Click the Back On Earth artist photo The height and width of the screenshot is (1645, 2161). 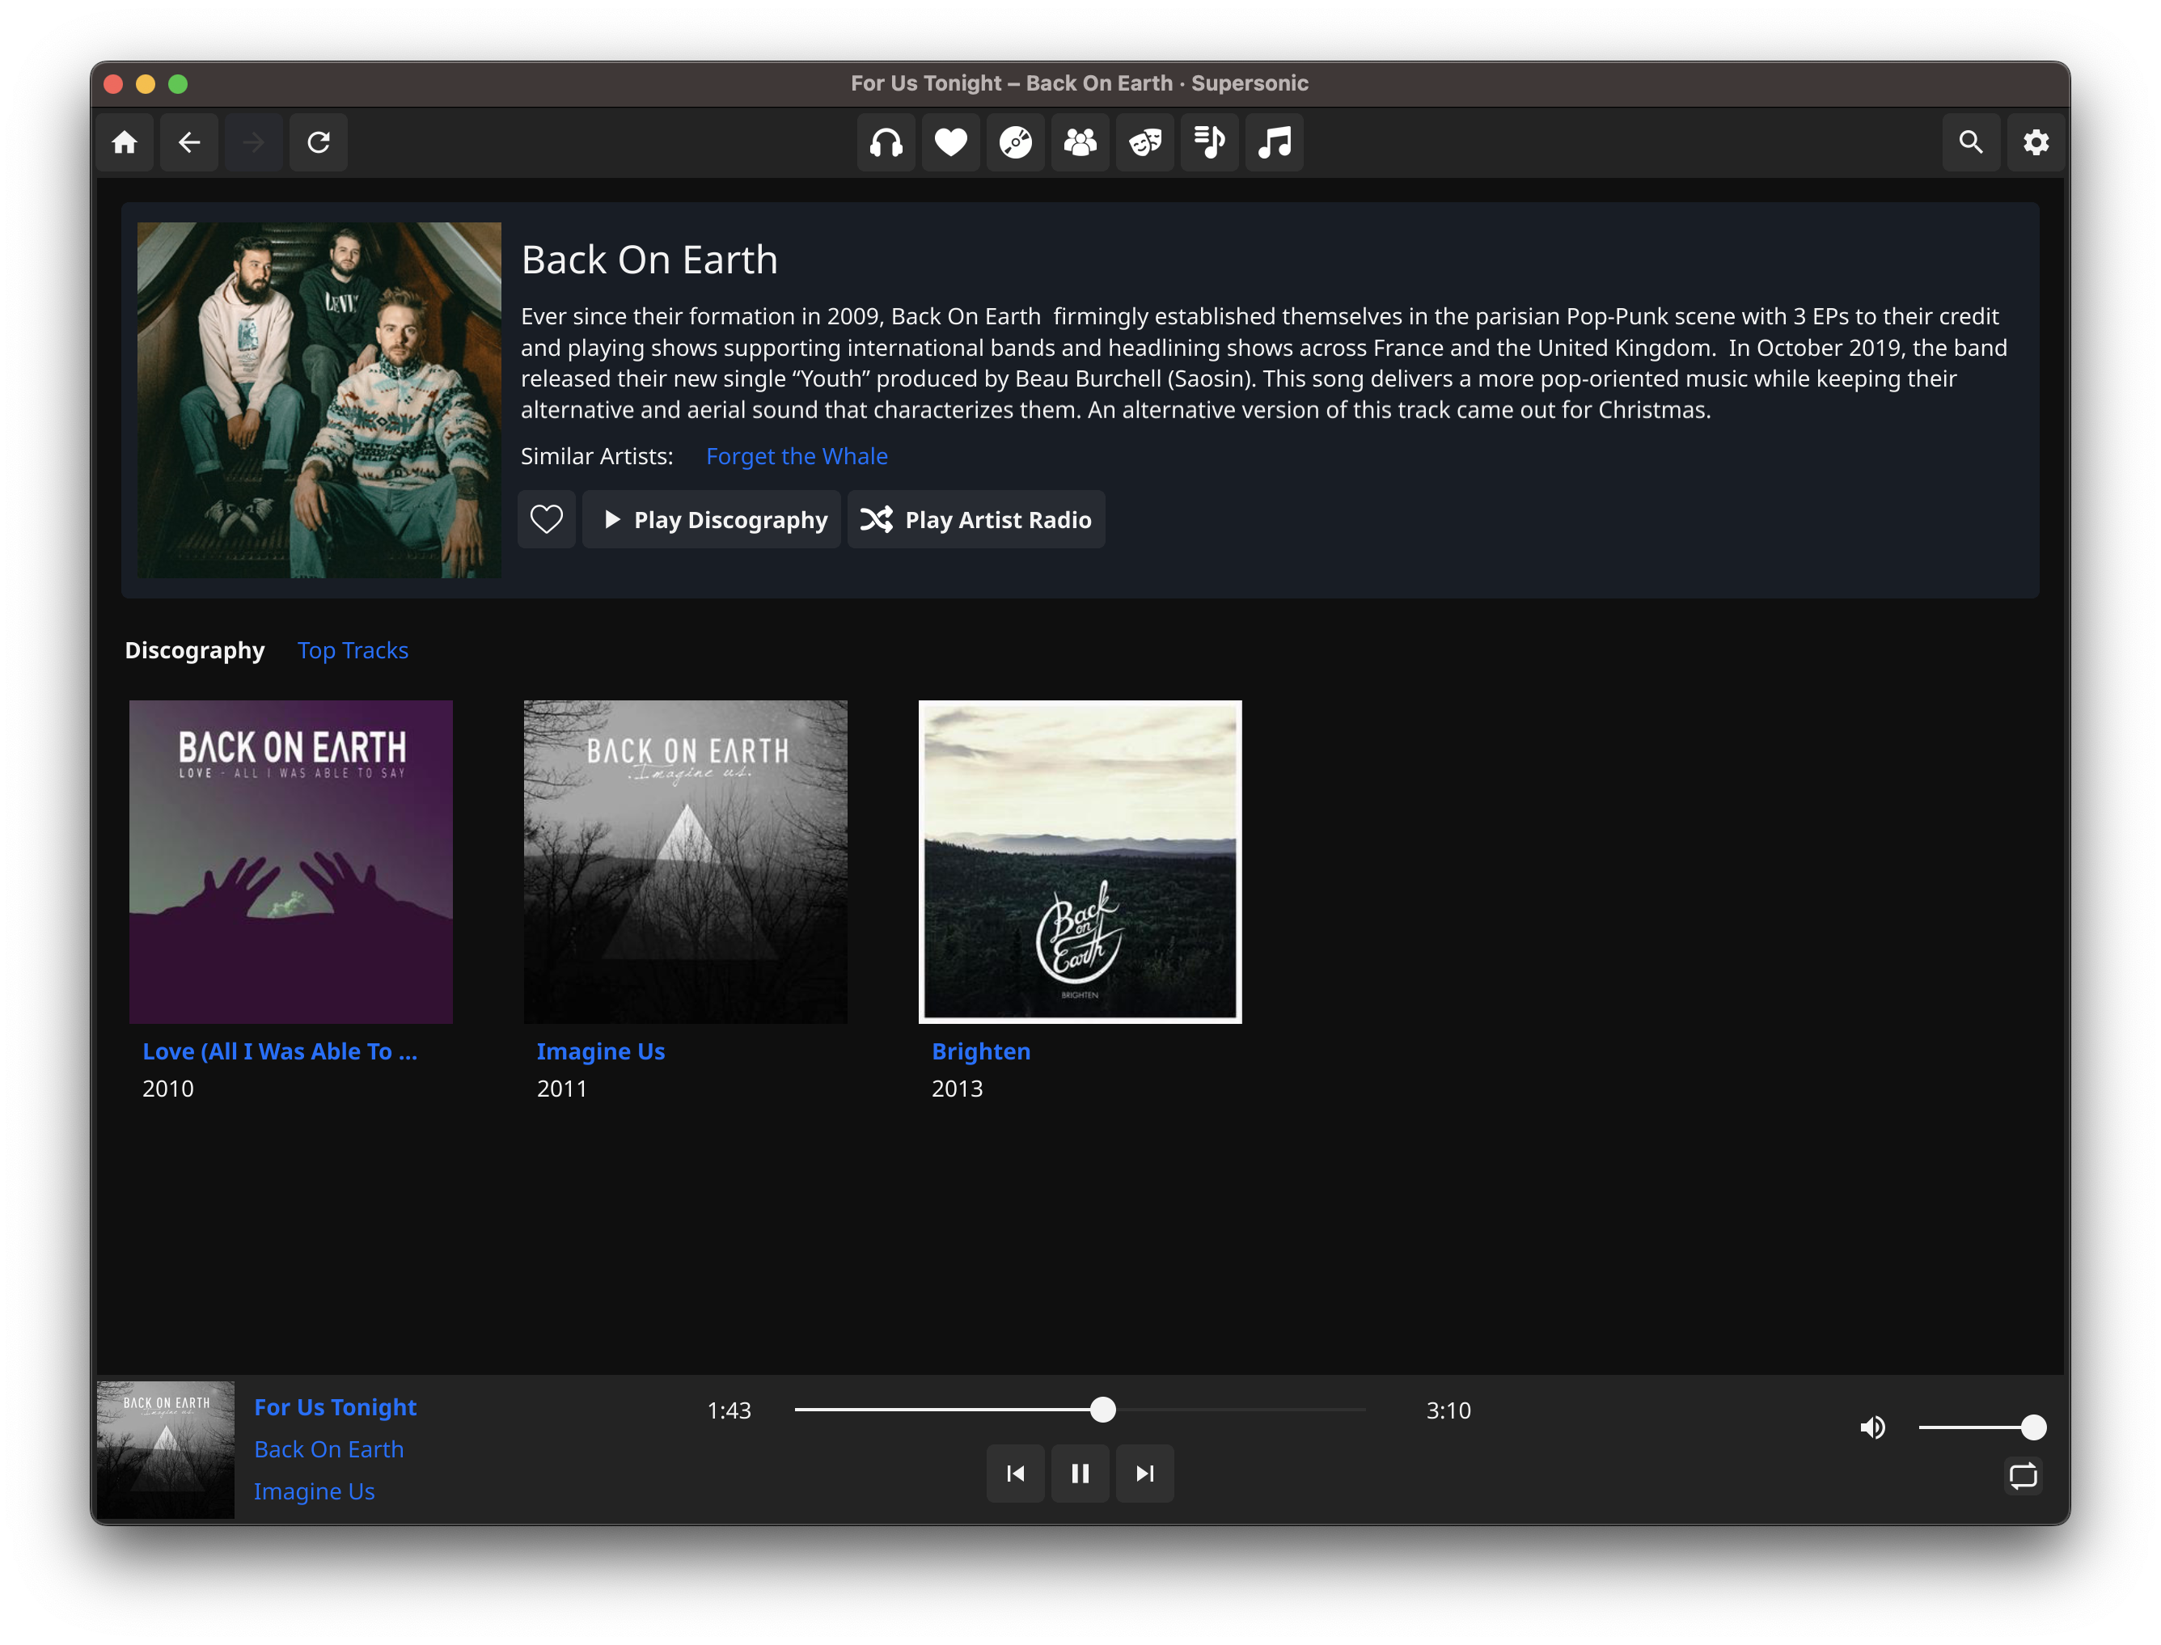(319, 400)
